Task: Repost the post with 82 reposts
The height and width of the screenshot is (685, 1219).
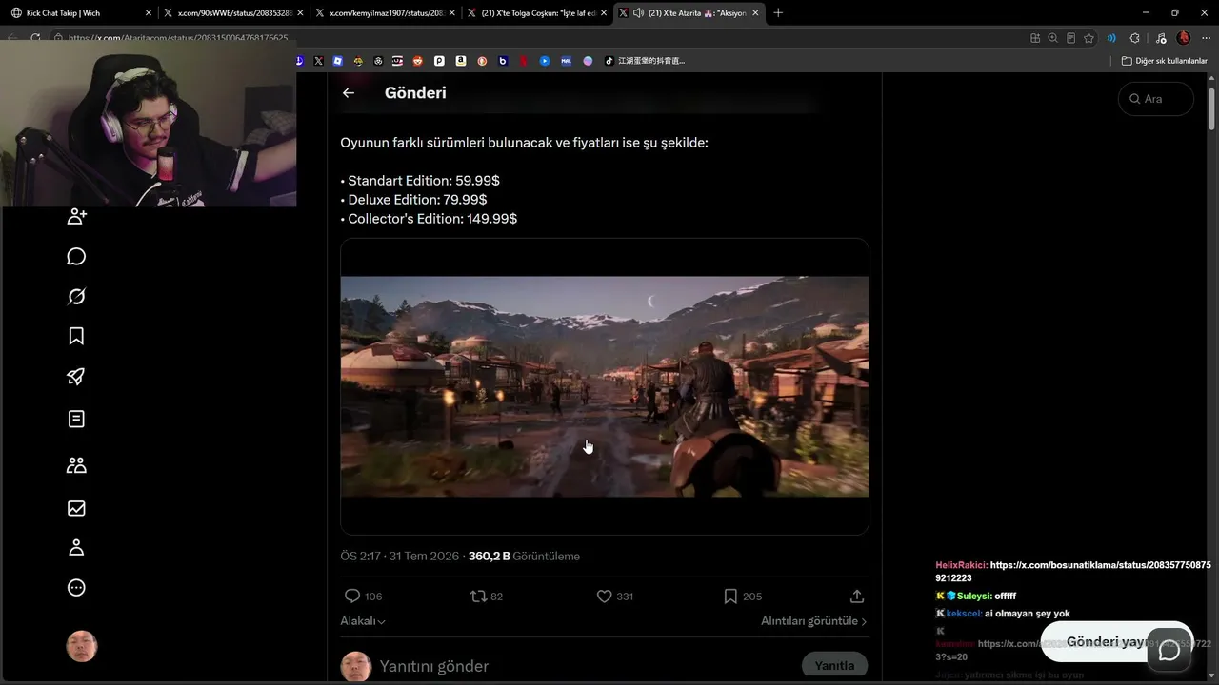Action: pos(478,597)
